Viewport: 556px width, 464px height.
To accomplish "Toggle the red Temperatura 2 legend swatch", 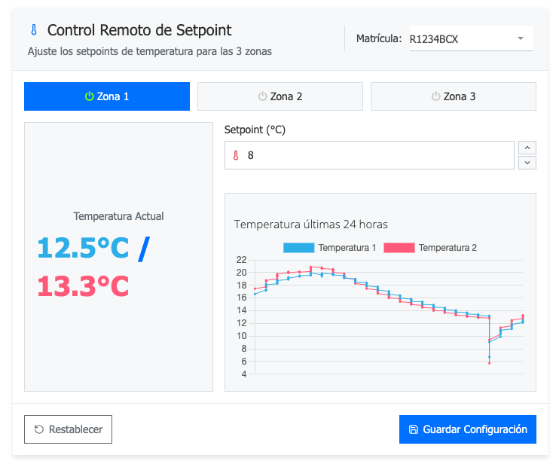I will click(399, 248).
